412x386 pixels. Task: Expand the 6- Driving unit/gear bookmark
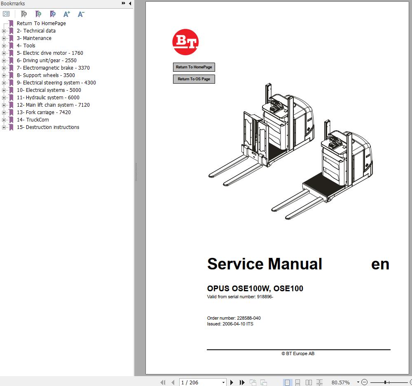pyautogui.click(x=4, y=61)
